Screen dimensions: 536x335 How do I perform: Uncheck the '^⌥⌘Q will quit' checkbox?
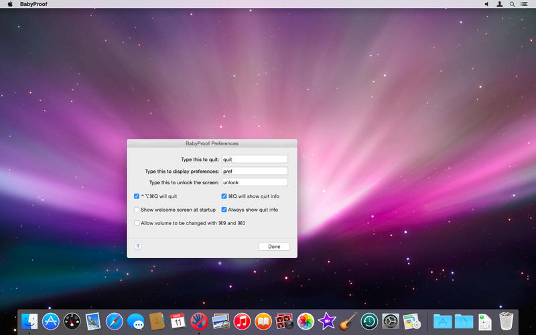(137, 196)
